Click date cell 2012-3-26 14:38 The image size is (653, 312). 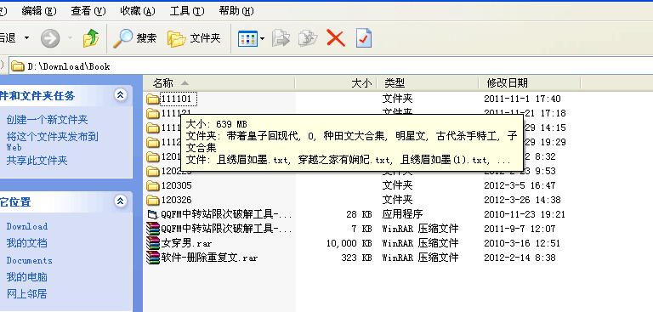point(522,200)
